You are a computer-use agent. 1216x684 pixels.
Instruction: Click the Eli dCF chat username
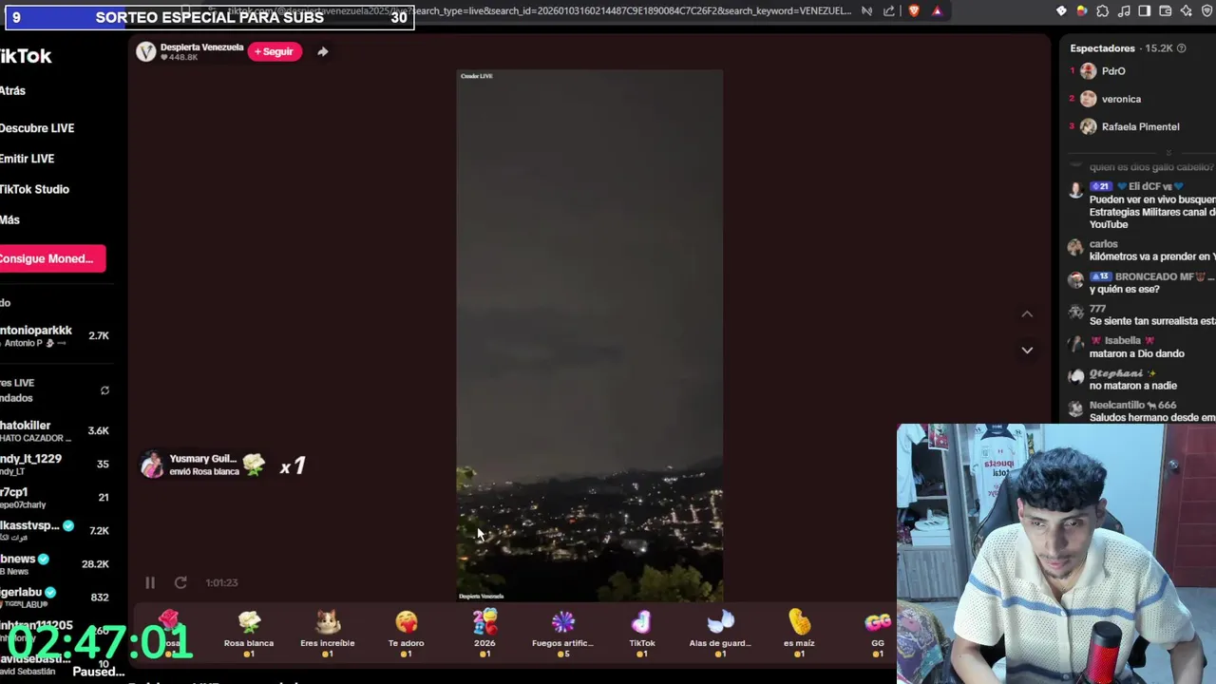tap(1150, 186)
